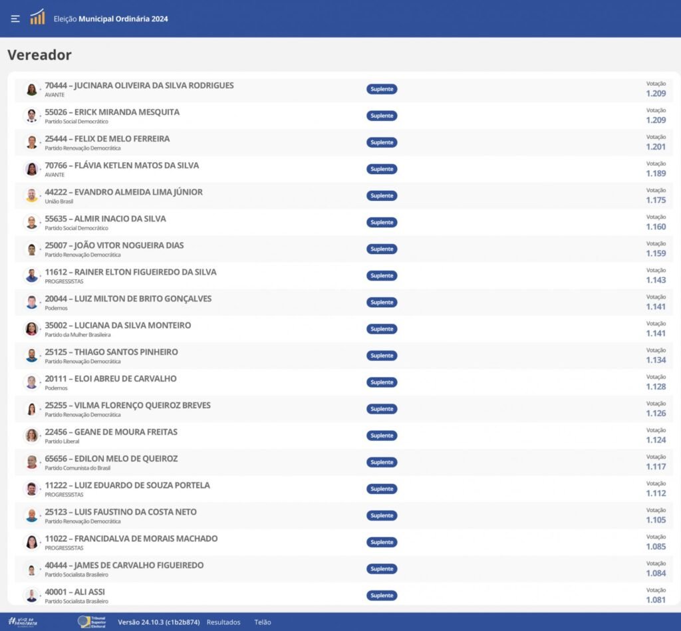681x631 pixels.
Task: Open Jucinara Oliveira da Silva Rodrigues photo
Action: click(31, 89)
